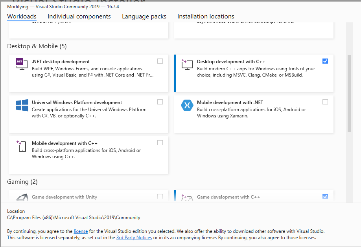Uncheck the Game development with C++ checkbox
The image size is (361, 247).
(325, 196)
